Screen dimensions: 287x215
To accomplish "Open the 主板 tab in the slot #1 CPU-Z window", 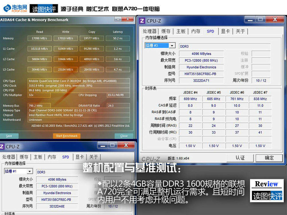I will point(38,157).
